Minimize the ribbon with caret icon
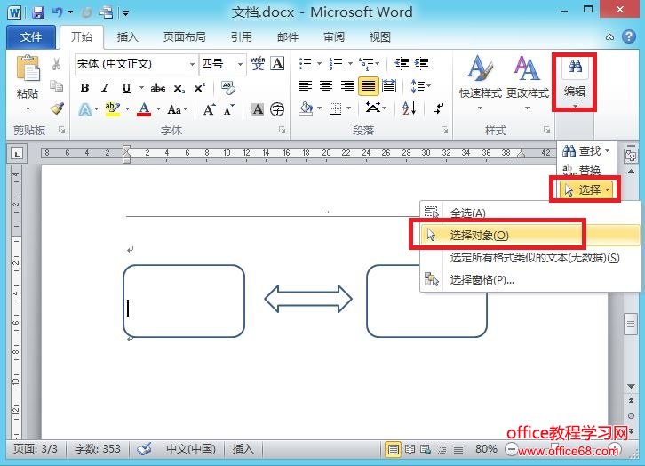645x466 pixels. coord(609,37)
